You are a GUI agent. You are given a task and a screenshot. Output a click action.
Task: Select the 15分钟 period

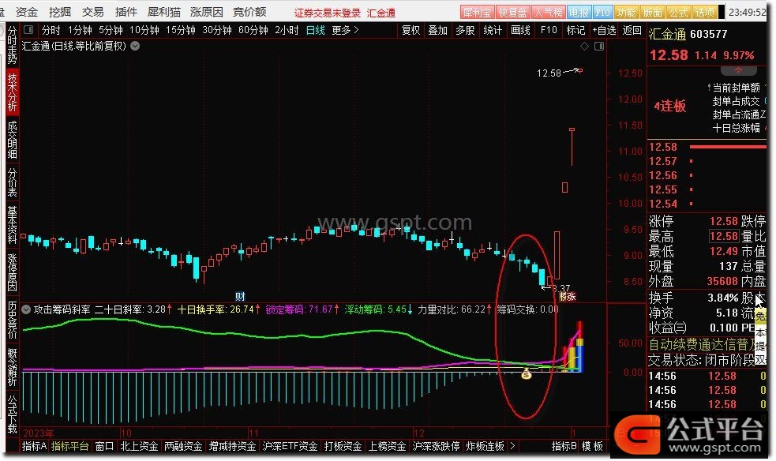180,30
